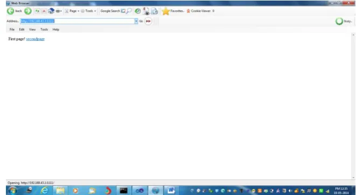This screenshot has height=195, width=356.
Task: Open the Cookie Viewer
Action: [x=199, y=11]
